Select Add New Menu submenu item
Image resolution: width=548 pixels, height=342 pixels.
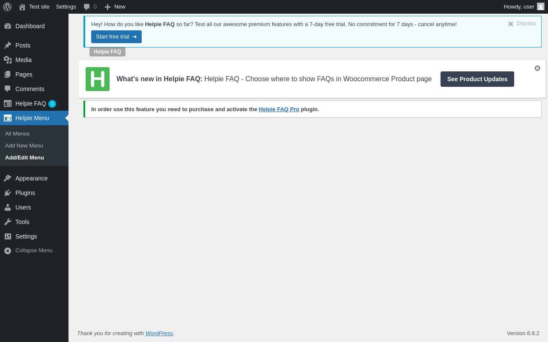(x=24, y=146)
